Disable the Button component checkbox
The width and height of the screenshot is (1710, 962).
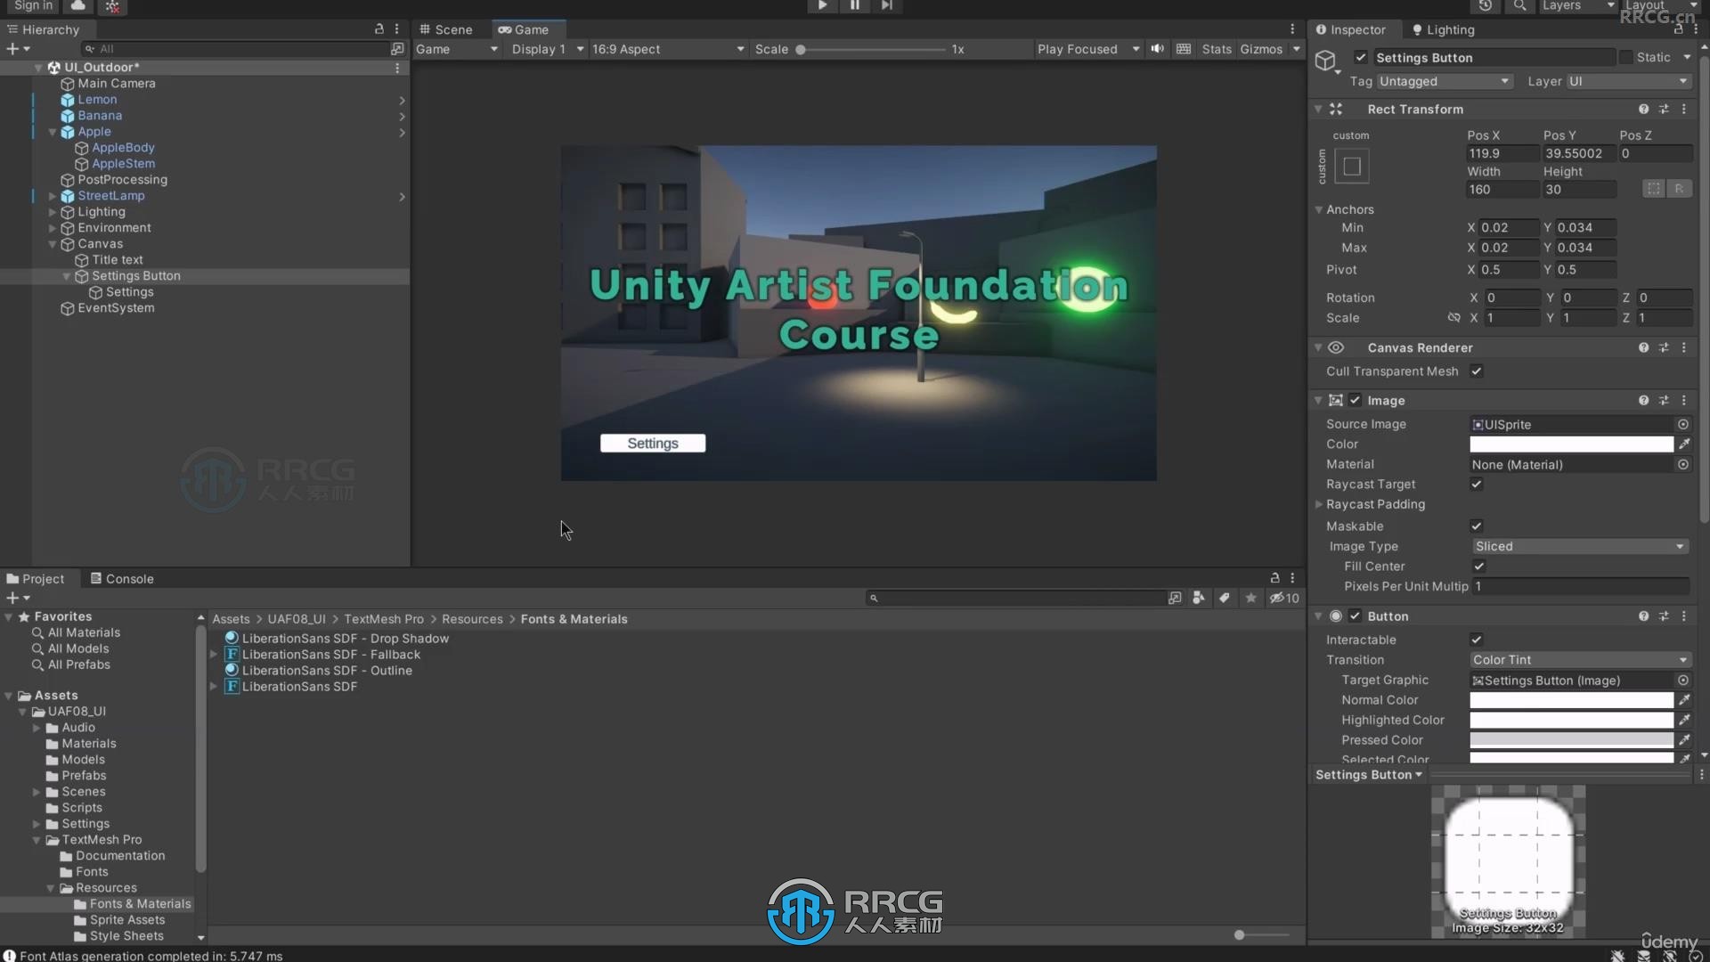1355,616
